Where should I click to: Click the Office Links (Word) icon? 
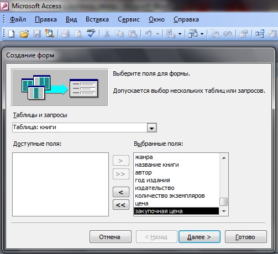[171, 34]
